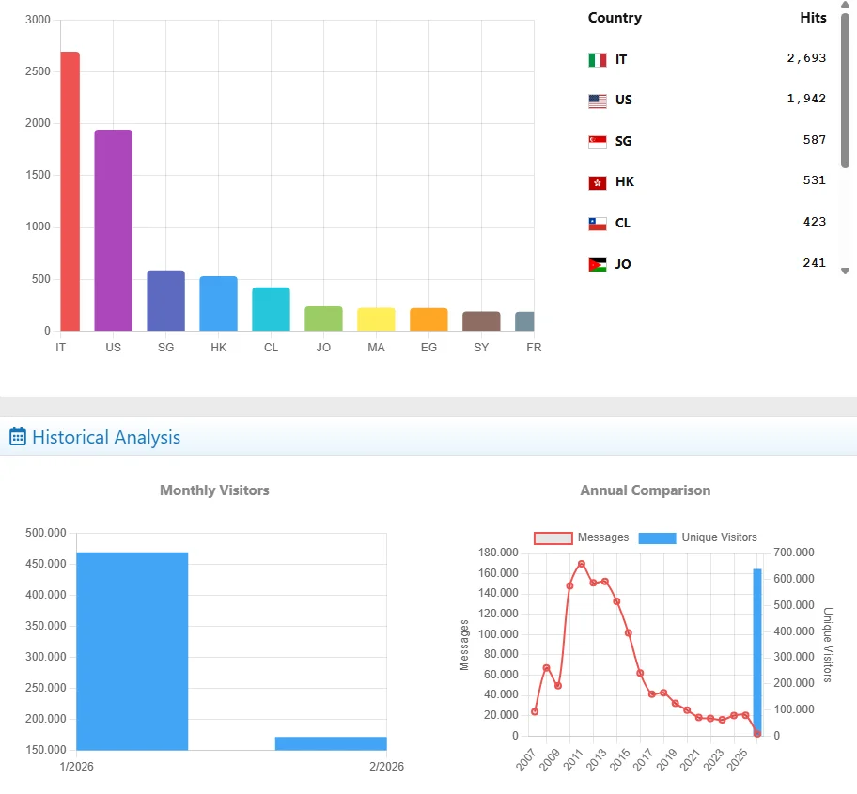Toggle the Unique Visitors legend item
The image size is (857, 794).
[x=697, y=537]
